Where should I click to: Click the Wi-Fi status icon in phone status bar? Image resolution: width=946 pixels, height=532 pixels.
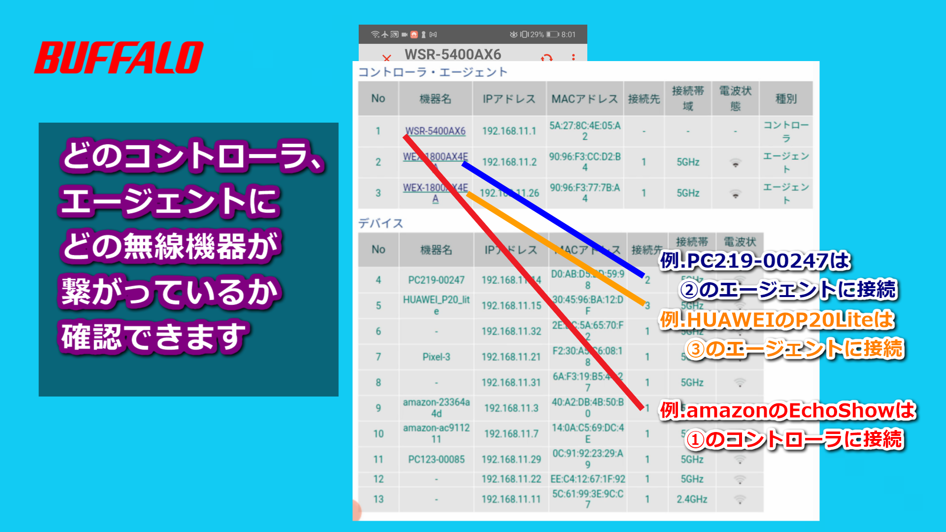375,34
